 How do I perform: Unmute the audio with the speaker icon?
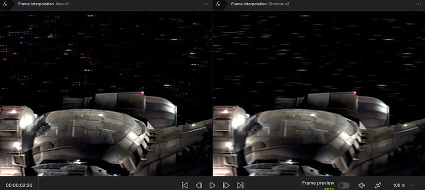pyautogui.click(x=362, y=185)
